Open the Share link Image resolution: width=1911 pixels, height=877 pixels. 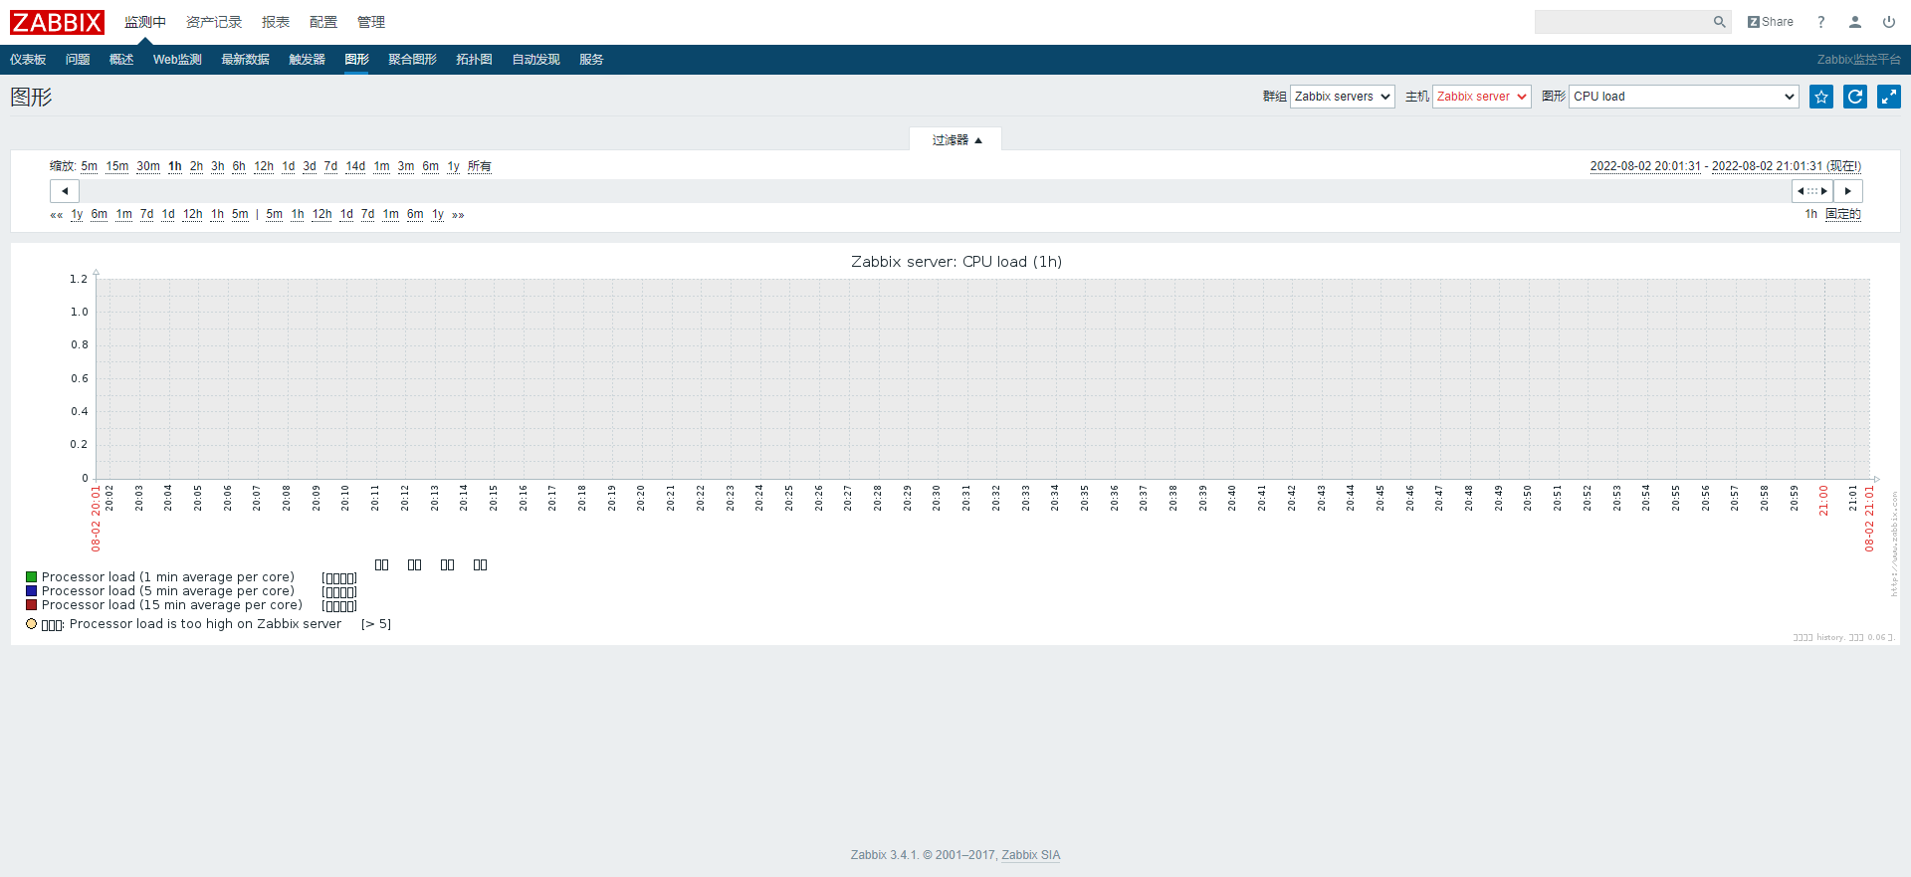[1771, 22]
